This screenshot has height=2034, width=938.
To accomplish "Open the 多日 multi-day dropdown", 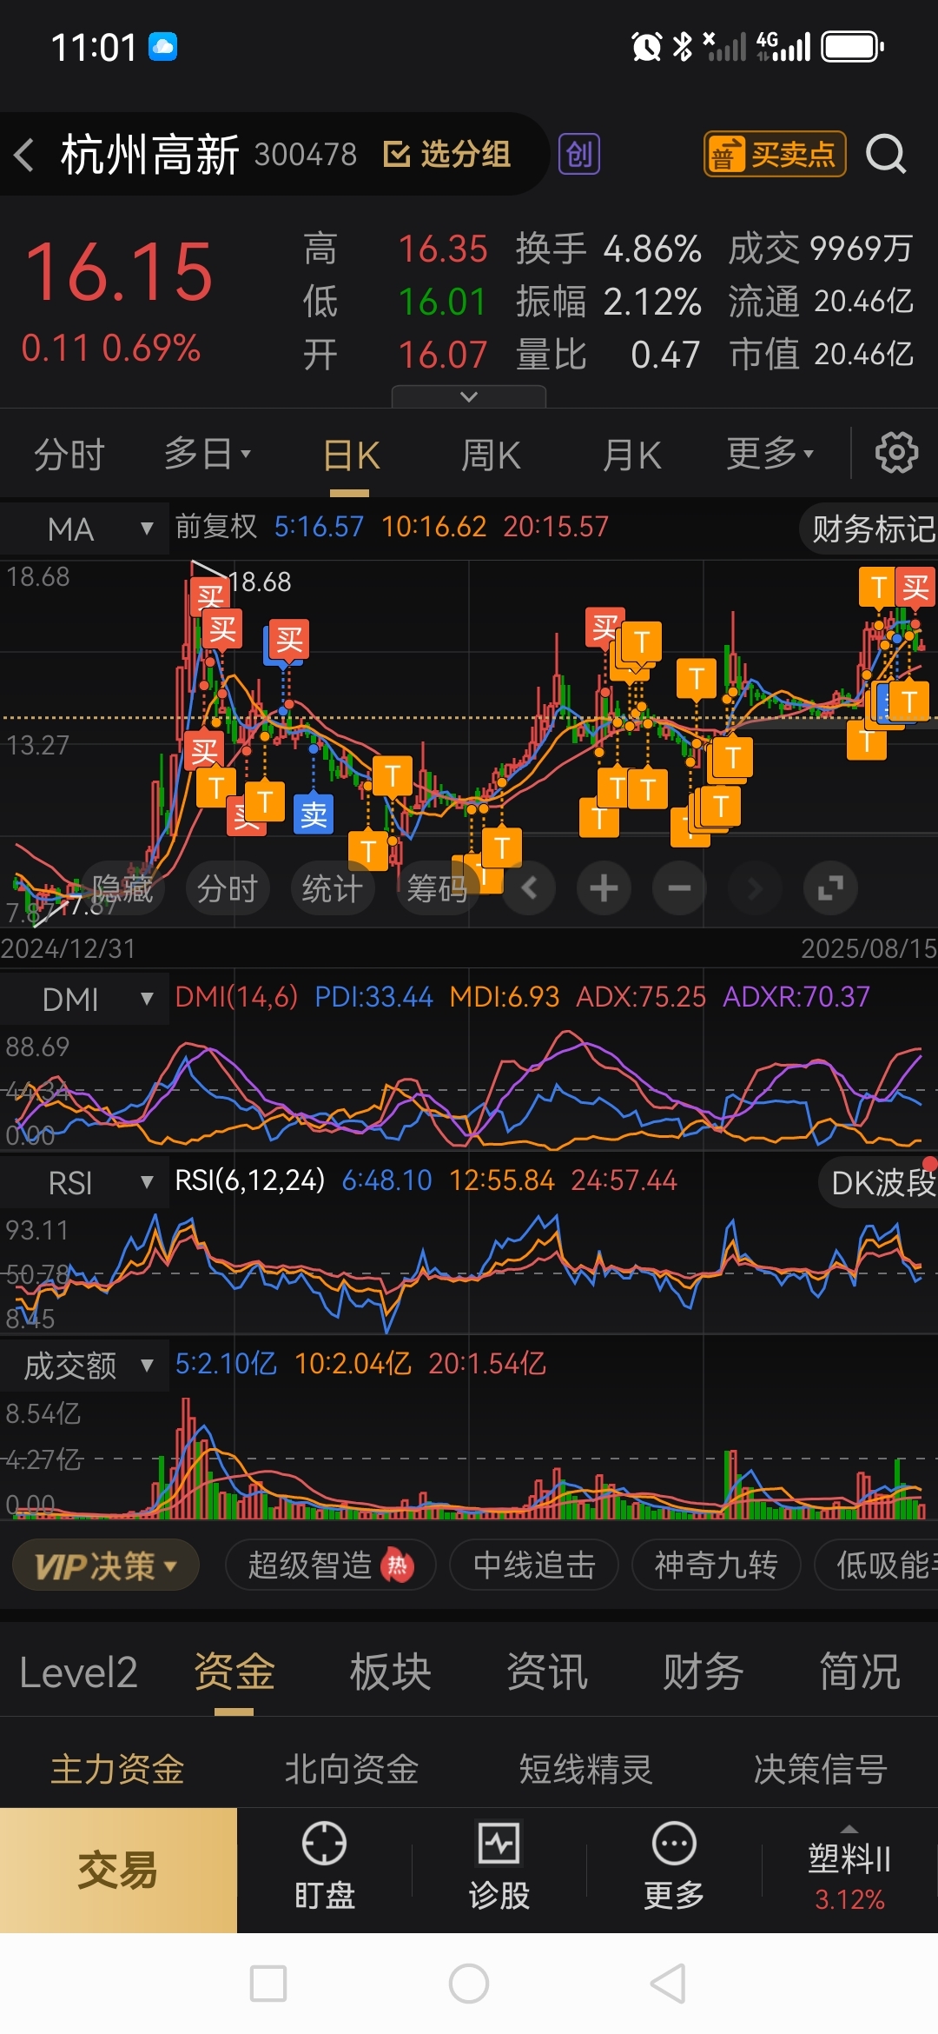I will click(208, 454).
